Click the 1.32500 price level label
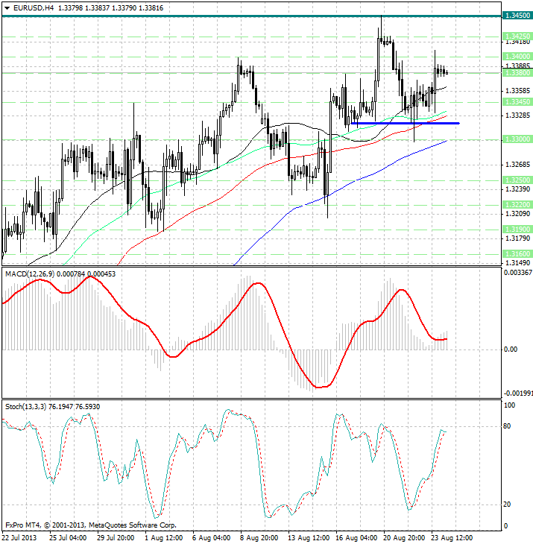 click(x=517, y=180)
